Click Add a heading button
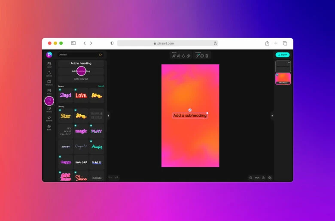This screenshot has width=335, height=221. tap(81, 64)
